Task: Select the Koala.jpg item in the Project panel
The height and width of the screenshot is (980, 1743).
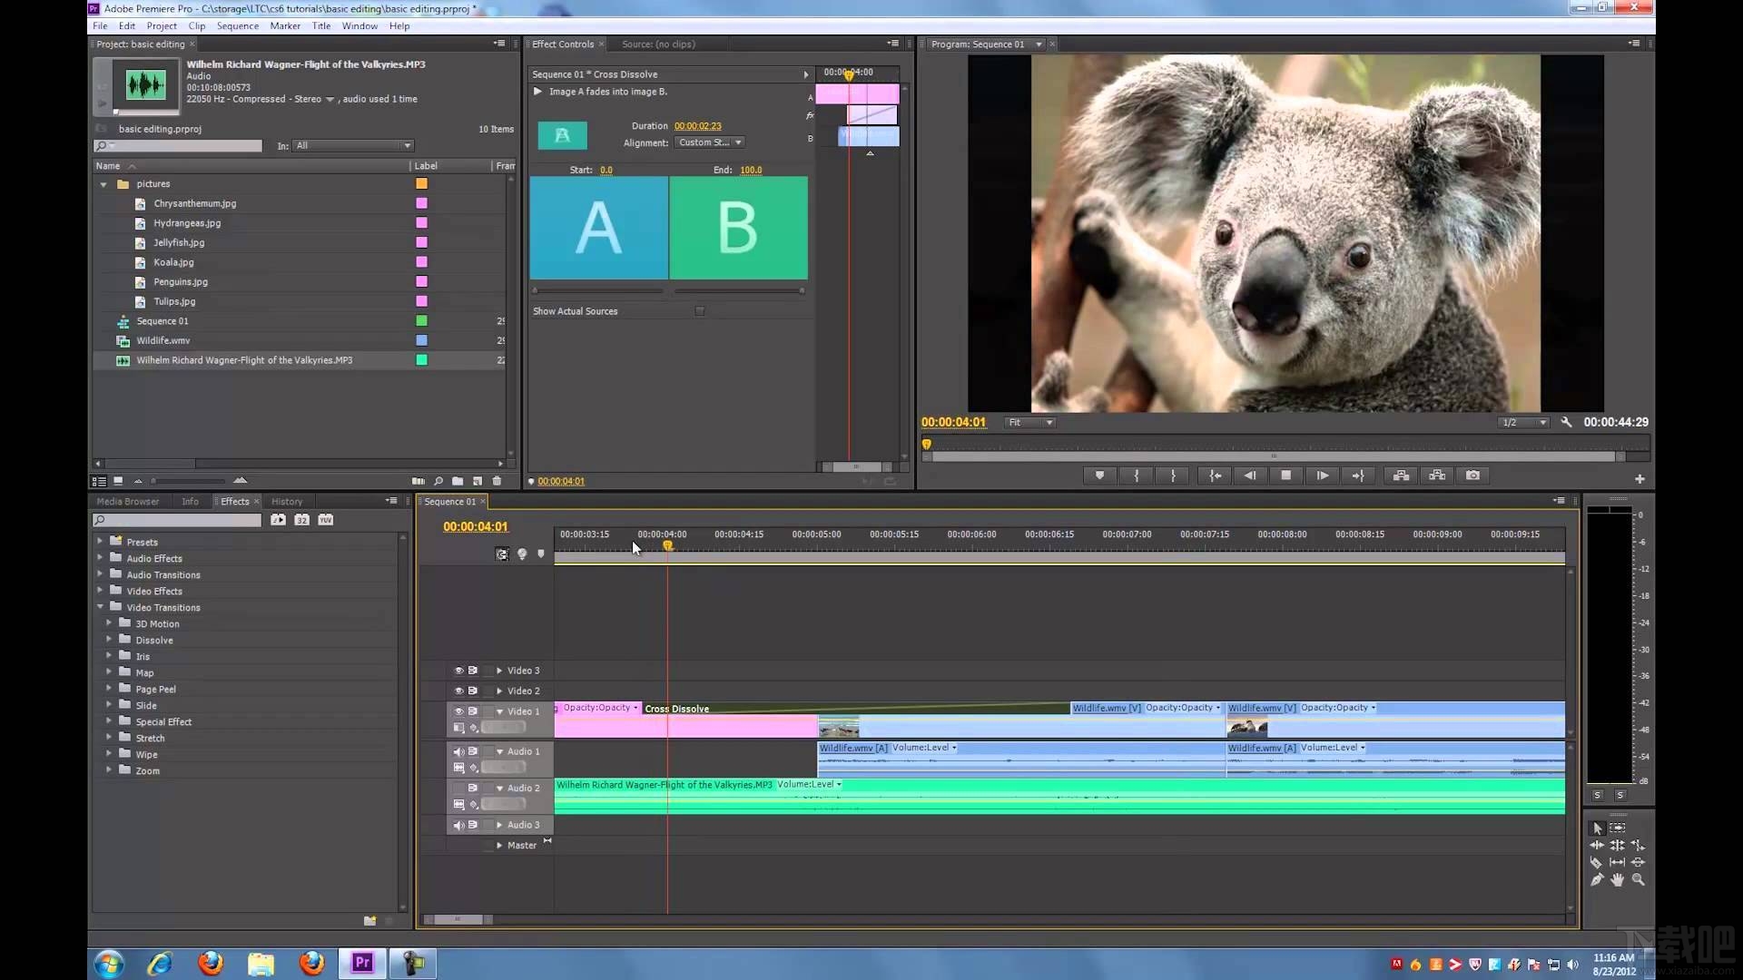Action: pyautogui.click(x=173, y=262)
